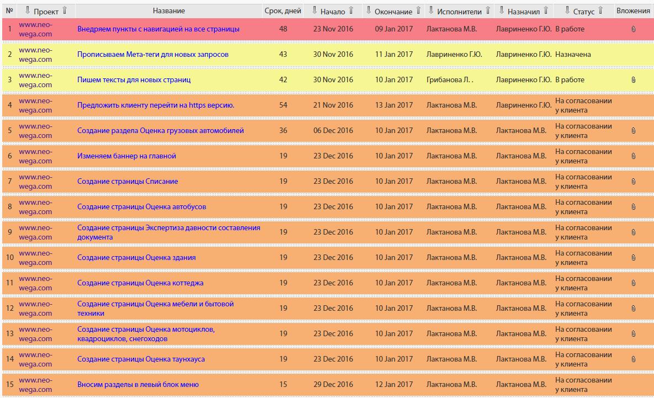Screen dimensions: 654x398
Task: Click the up sort arrow beside Начало header
Action: 351,10
